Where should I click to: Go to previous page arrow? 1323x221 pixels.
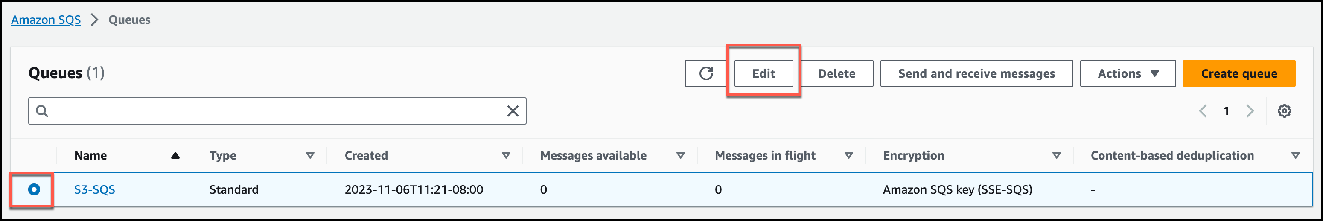[x=1203, y=111]
